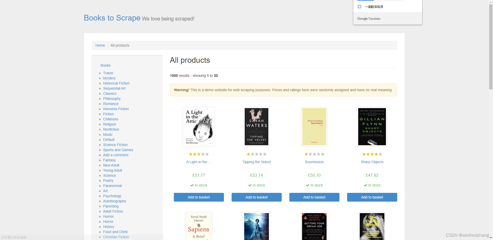Go to the Young Adult category
Screen dimensions: 493x240
(x=113, y=170)
